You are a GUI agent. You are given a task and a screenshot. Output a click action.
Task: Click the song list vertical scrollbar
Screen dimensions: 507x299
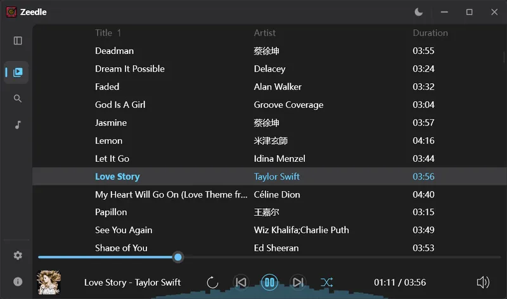click(504, 57)
